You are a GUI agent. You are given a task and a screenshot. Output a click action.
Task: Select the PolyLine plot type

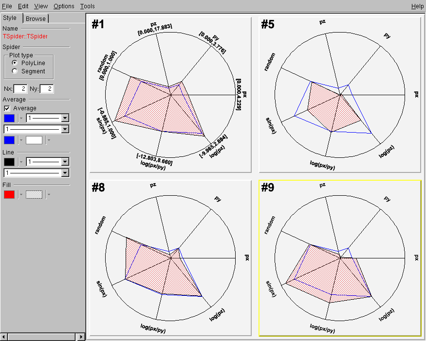(x=15, y=63)
